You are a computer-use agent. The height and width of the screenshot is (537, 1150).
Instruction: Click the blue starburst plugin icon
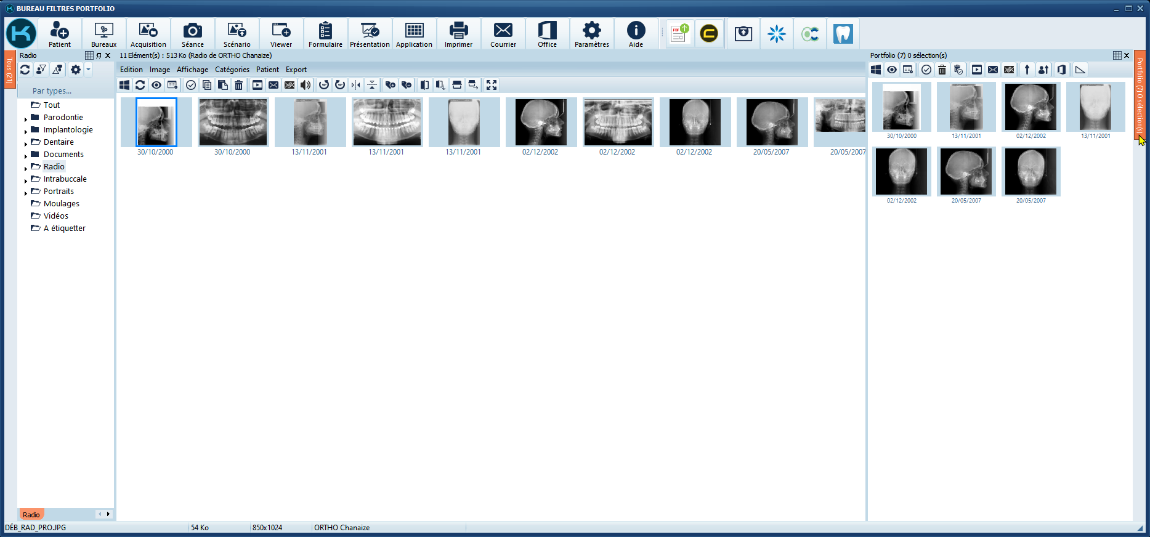tap(776, 33)
